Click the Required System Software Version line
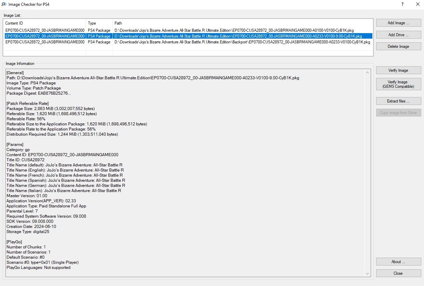Image resolution: width=424 pixels, height=286 pixels. point(46,216)
